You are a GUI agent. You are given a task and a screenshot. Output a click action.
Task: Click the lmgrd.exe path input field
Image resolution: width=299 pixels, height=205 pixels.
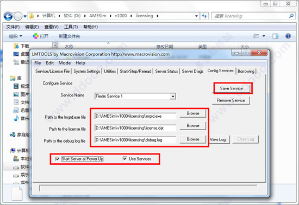[x=135, y=116]
